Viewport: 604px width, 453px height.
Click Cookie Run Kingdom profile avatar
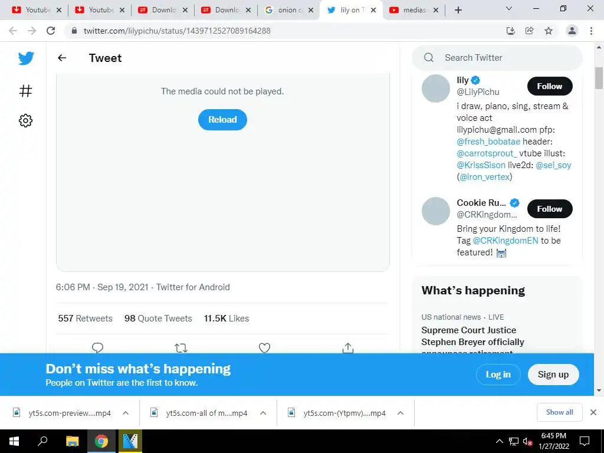pos(436,211)
